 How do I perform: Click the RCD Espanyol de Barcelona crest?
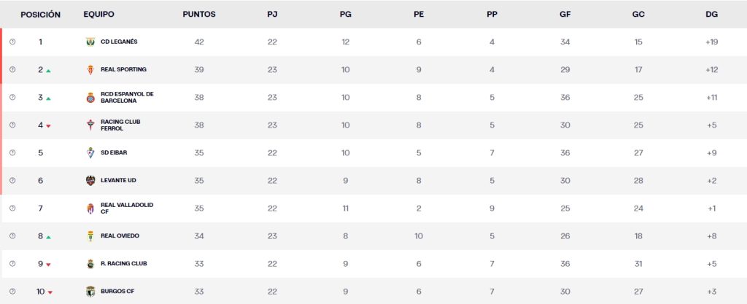90,97
